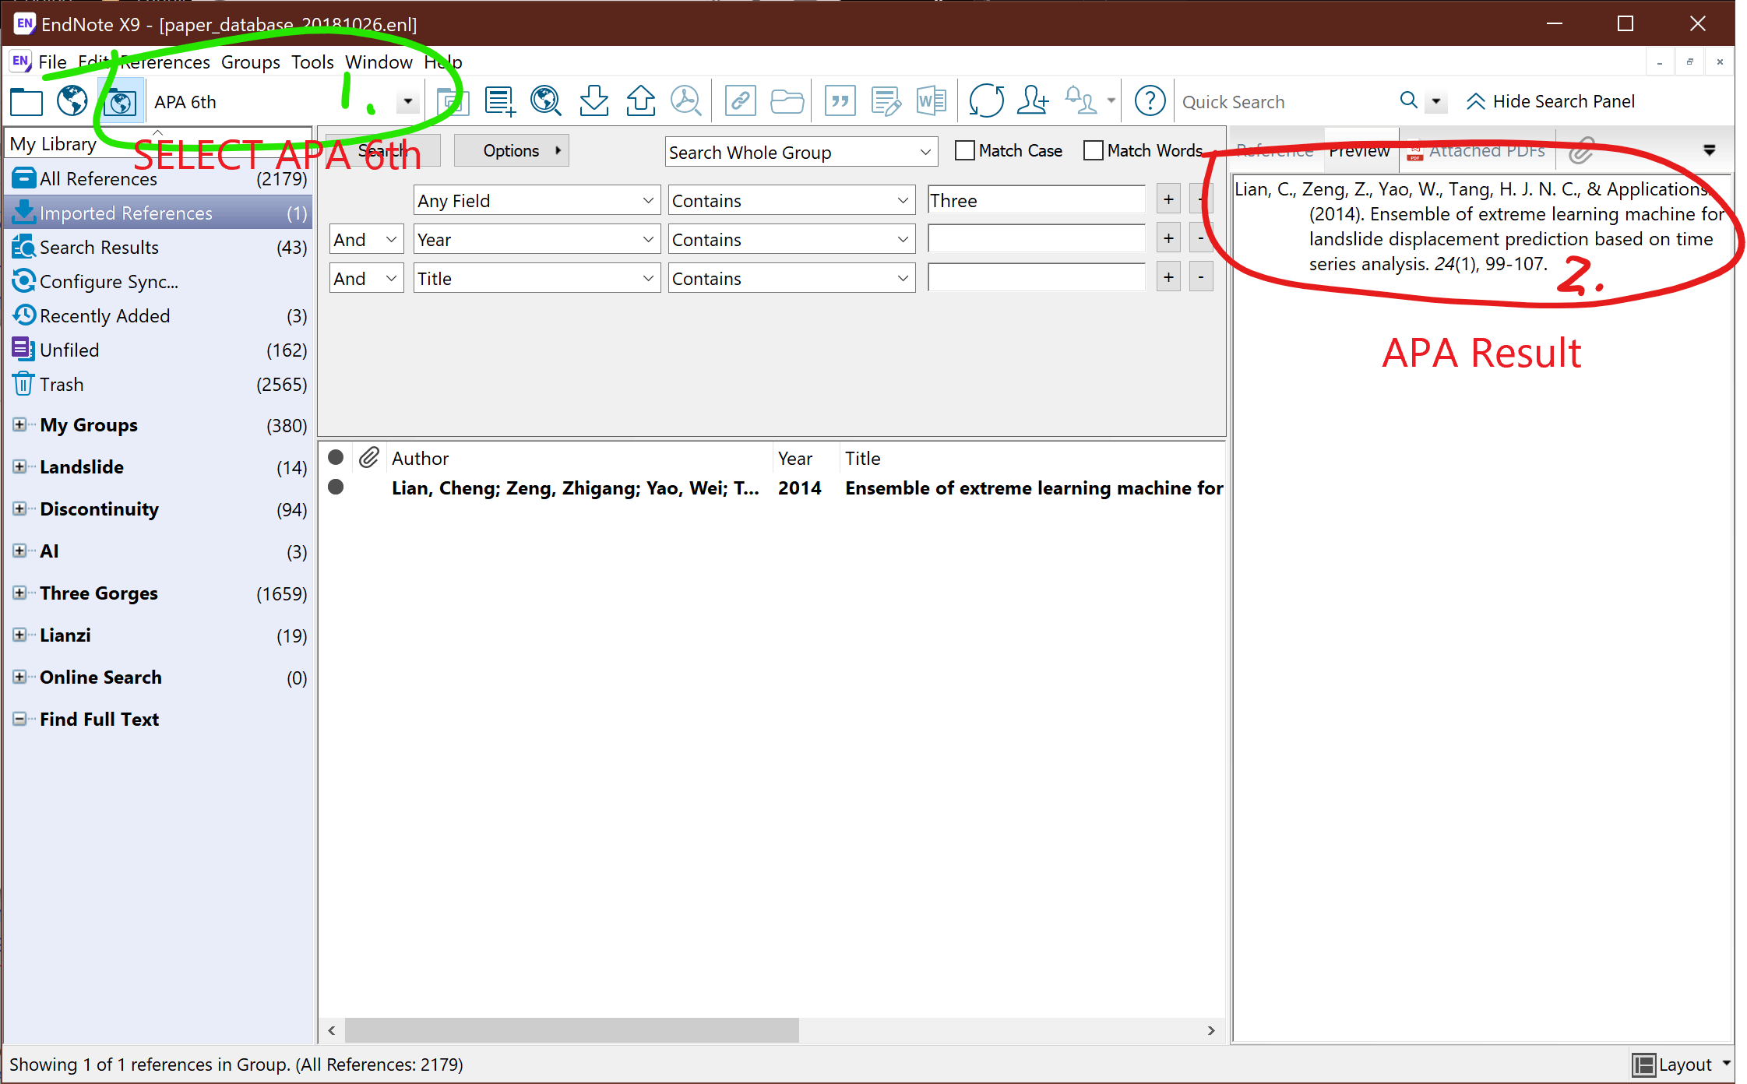This screenshot has height=1084, width=1747.
Task: Open the APA 6th style dropdown arrow
Action: (x=407, y=102)
